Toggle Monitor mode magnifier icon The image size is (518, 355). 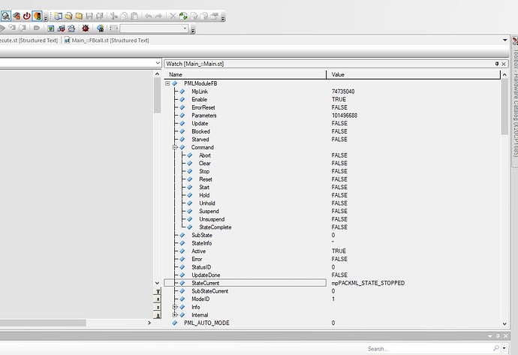[x=6, y=16]
